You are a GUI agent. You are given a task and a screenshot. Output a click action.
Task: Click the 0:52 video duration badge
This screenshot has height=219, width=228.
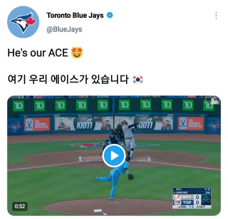20,206
